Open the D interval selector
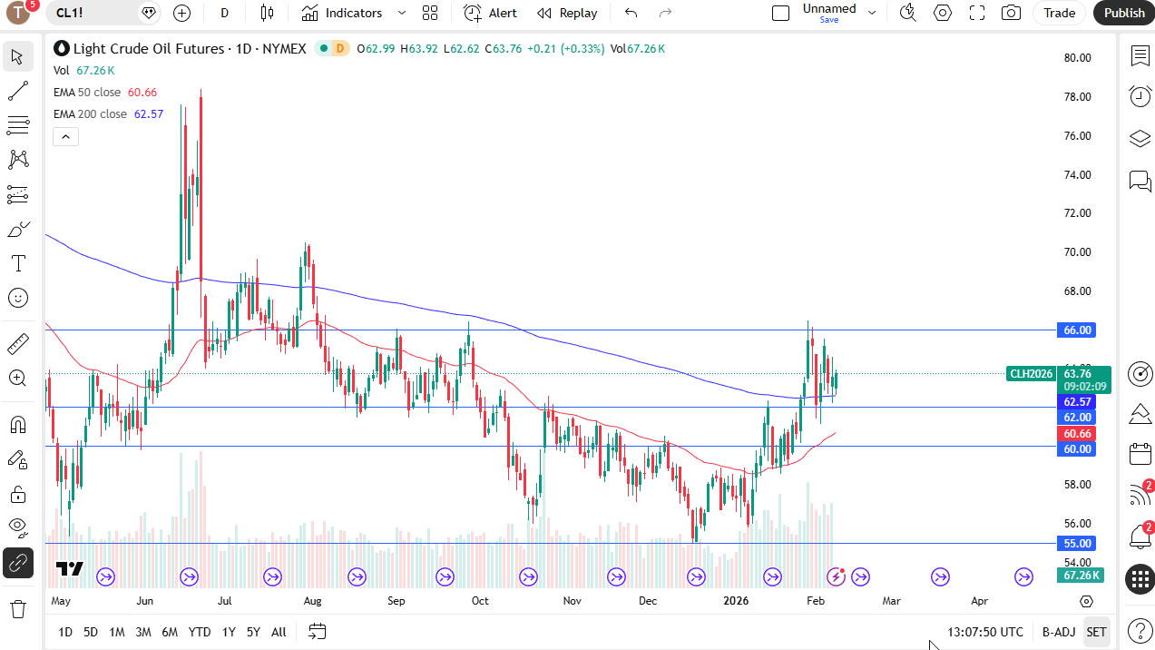This screenshot has width=1155, height=650. (225, 13)
